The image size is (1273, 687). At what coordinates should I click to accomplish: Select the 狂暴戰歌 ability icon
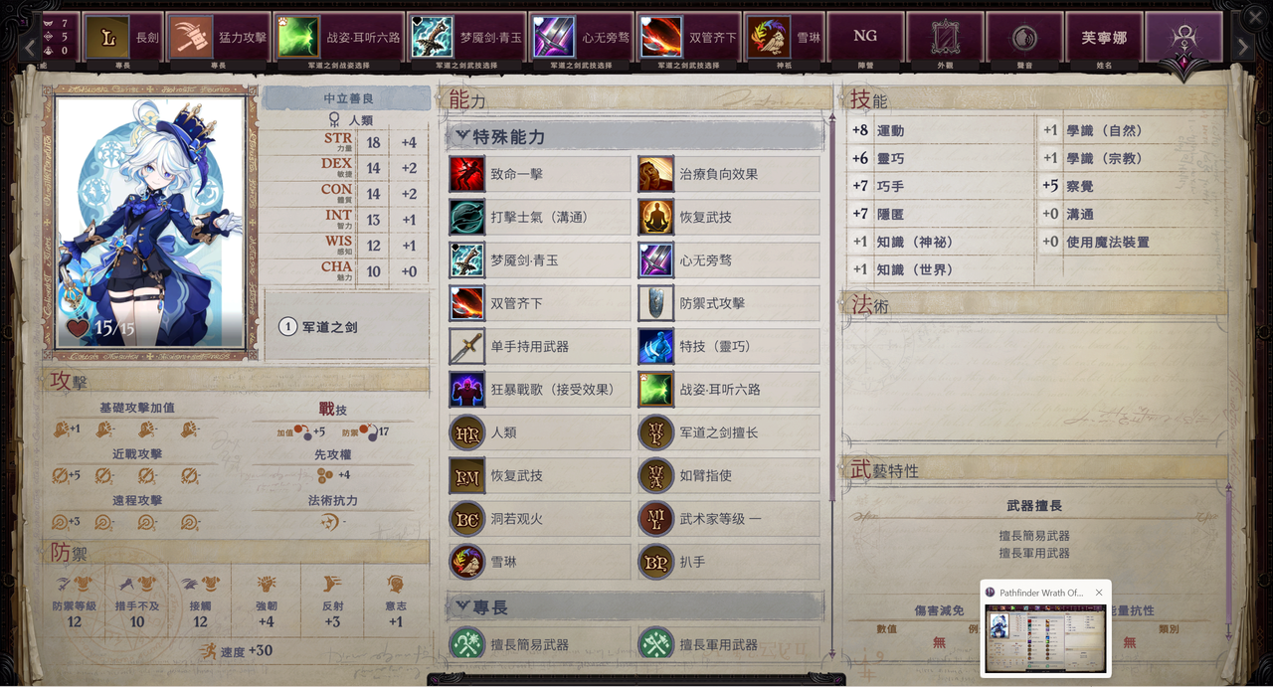pyautogui.click(x=466, y=390)
